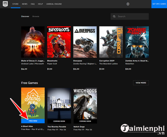This screenshot has width=167, height=137.
Task: Click the Corruption 2029 title text
Action: [x=107, y=61]
